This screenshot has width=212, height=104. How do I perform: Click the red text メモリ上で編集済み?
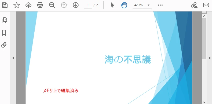click(x=61, y=91)
